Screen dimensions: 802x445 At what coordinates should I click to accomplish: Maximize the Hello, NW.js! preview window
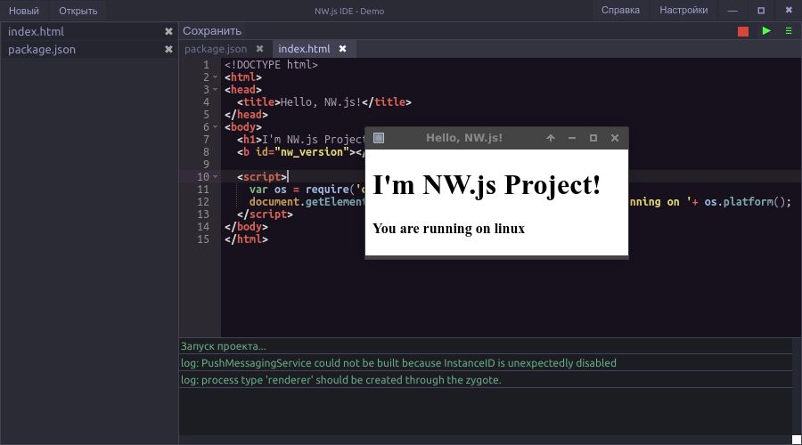click(x=593, y=138)
